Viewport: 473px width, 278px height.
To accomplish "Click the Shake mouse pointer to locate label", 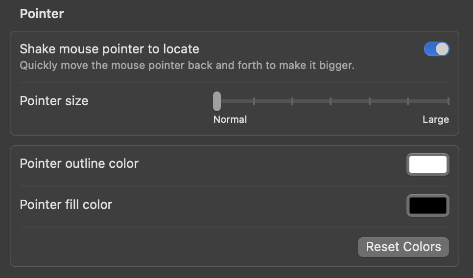I will click(x=109, y=49).
